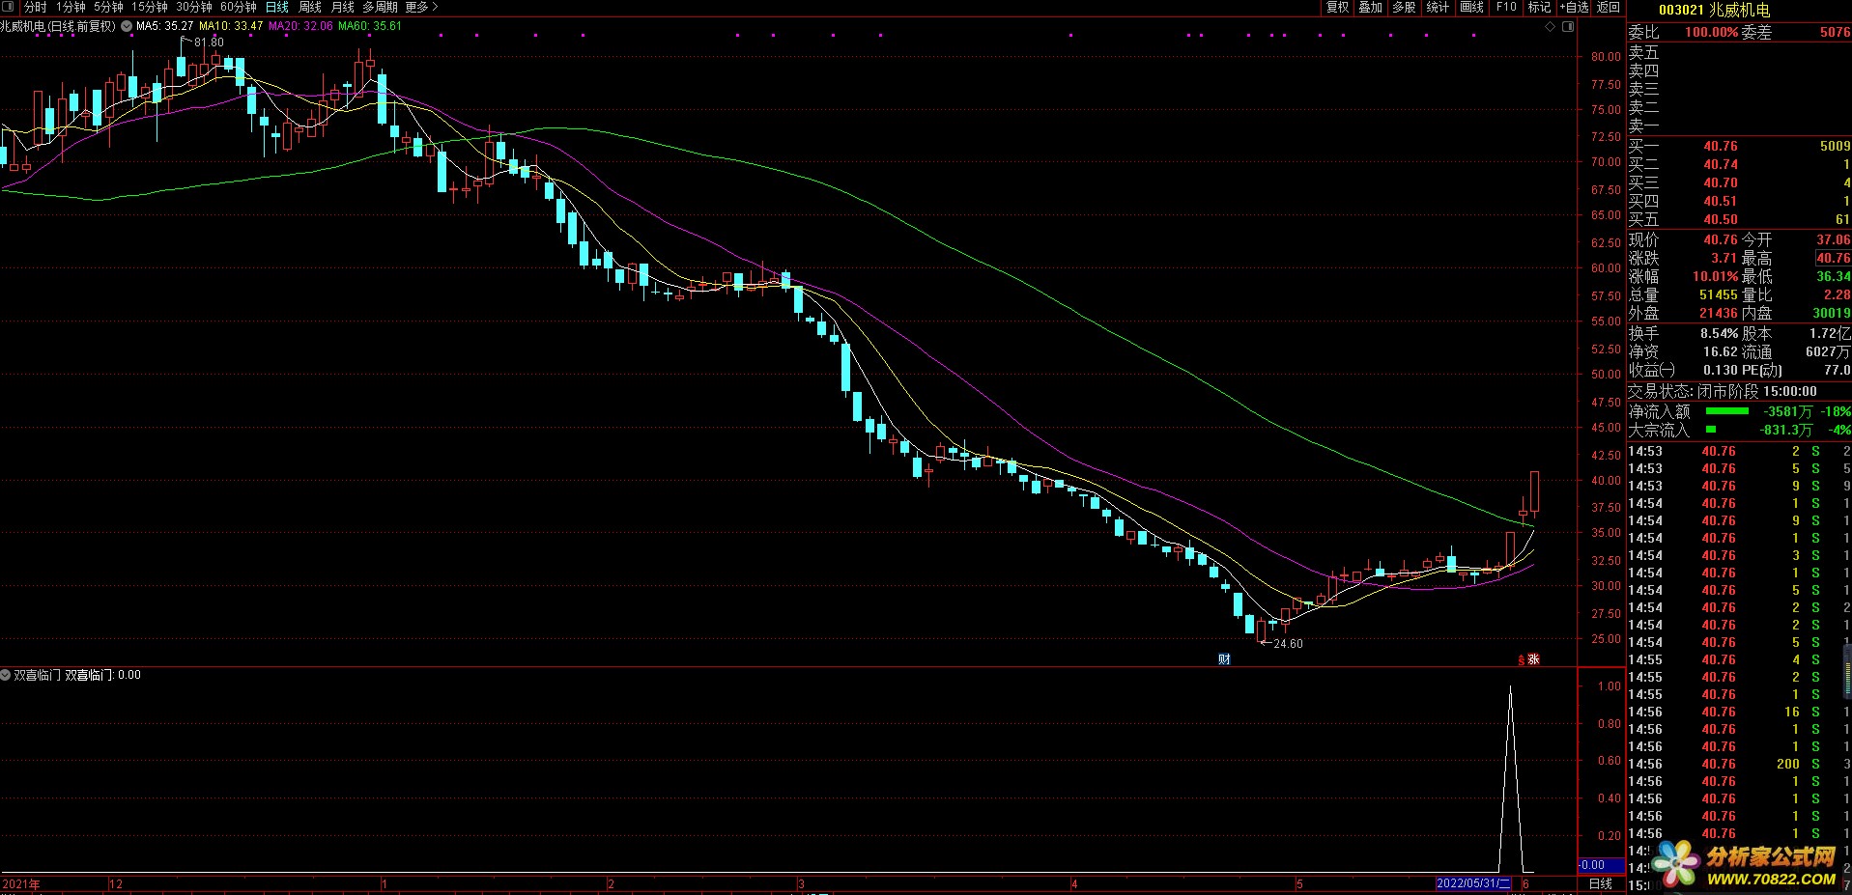Click the 14:56 trade row with 200 volume
Screen dimensions: 1852x895
1739,764
